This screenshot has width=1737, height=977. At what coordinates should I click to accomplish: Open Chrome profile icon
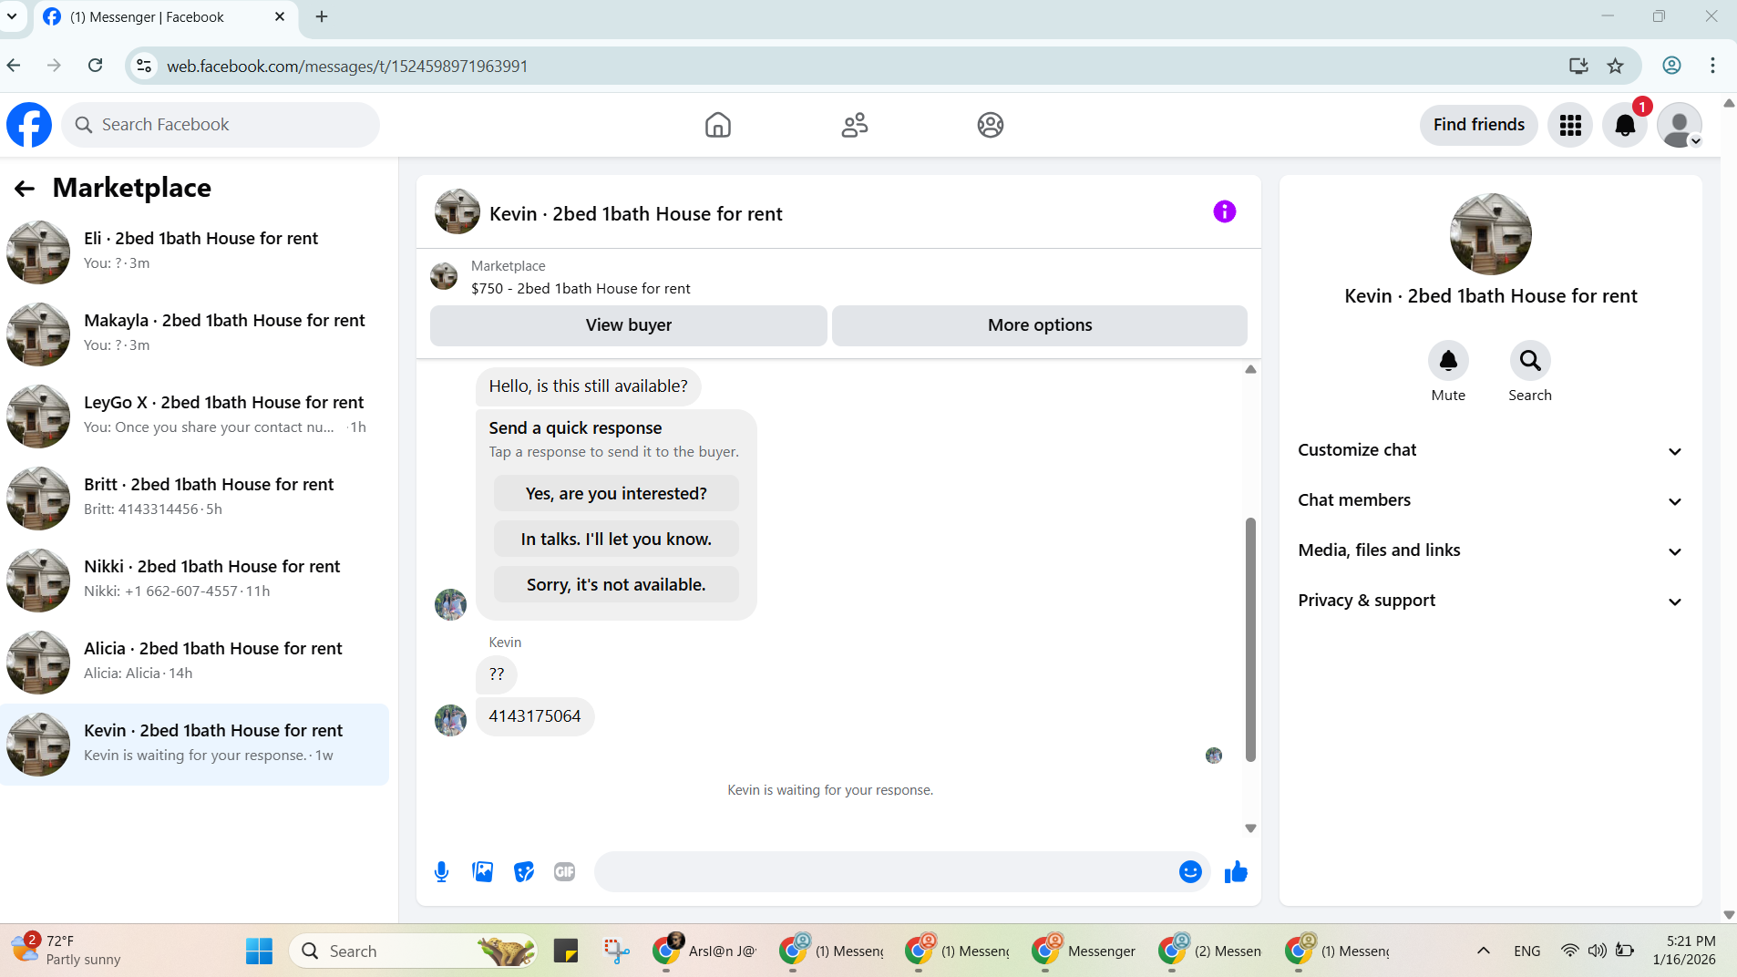[1671, 66]
